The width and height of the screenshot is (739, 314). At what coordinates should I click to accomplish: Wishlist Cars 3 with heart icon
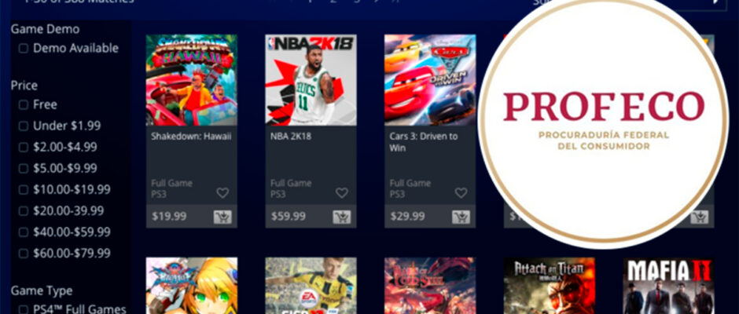pyautogui.click(x=461, y=192)
